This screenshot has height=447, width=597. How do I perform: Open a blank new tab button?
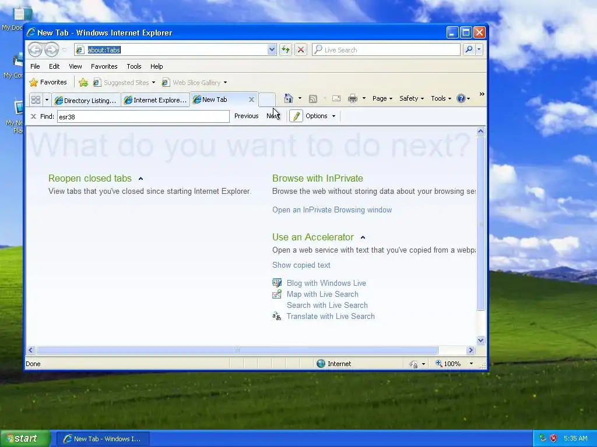(267, 100)
